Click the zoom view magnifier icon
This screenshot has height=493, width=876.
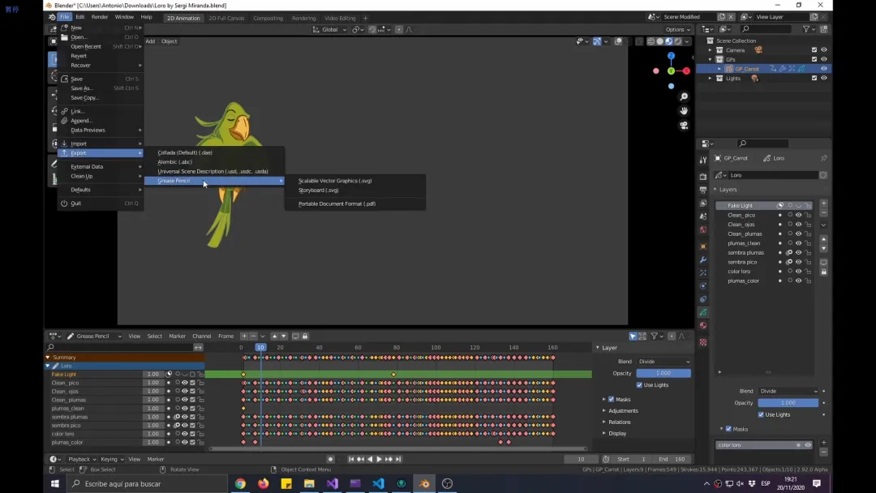(684, 96)
